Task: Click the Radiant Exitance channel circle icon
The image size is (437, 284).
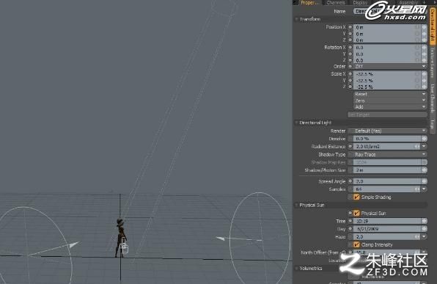Action: tap(350, 146)
